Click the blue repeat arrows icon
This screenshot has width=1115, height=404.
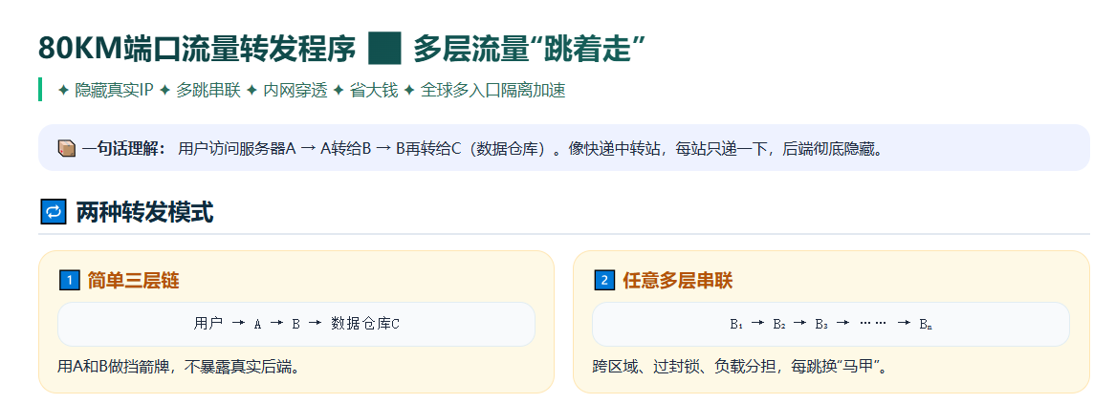coord(53,212)
